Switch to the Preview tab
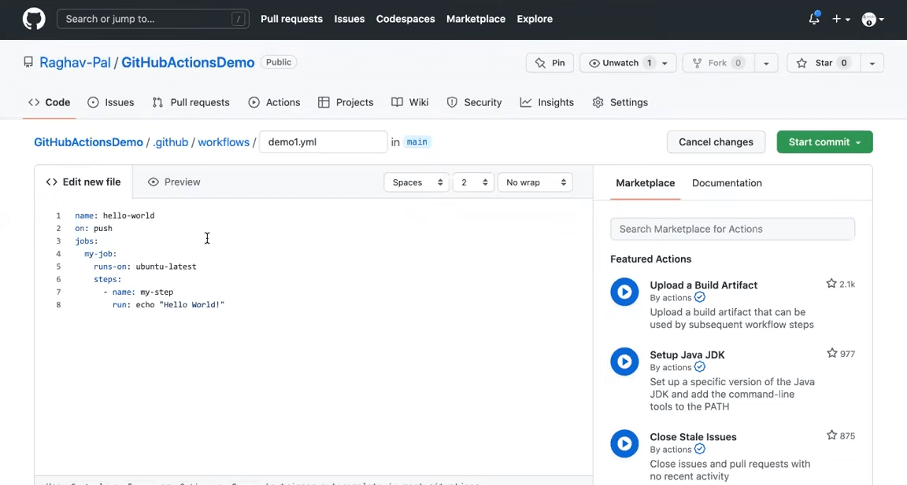Viewport: 907px width, 485px height. click(x=173, y=182)
